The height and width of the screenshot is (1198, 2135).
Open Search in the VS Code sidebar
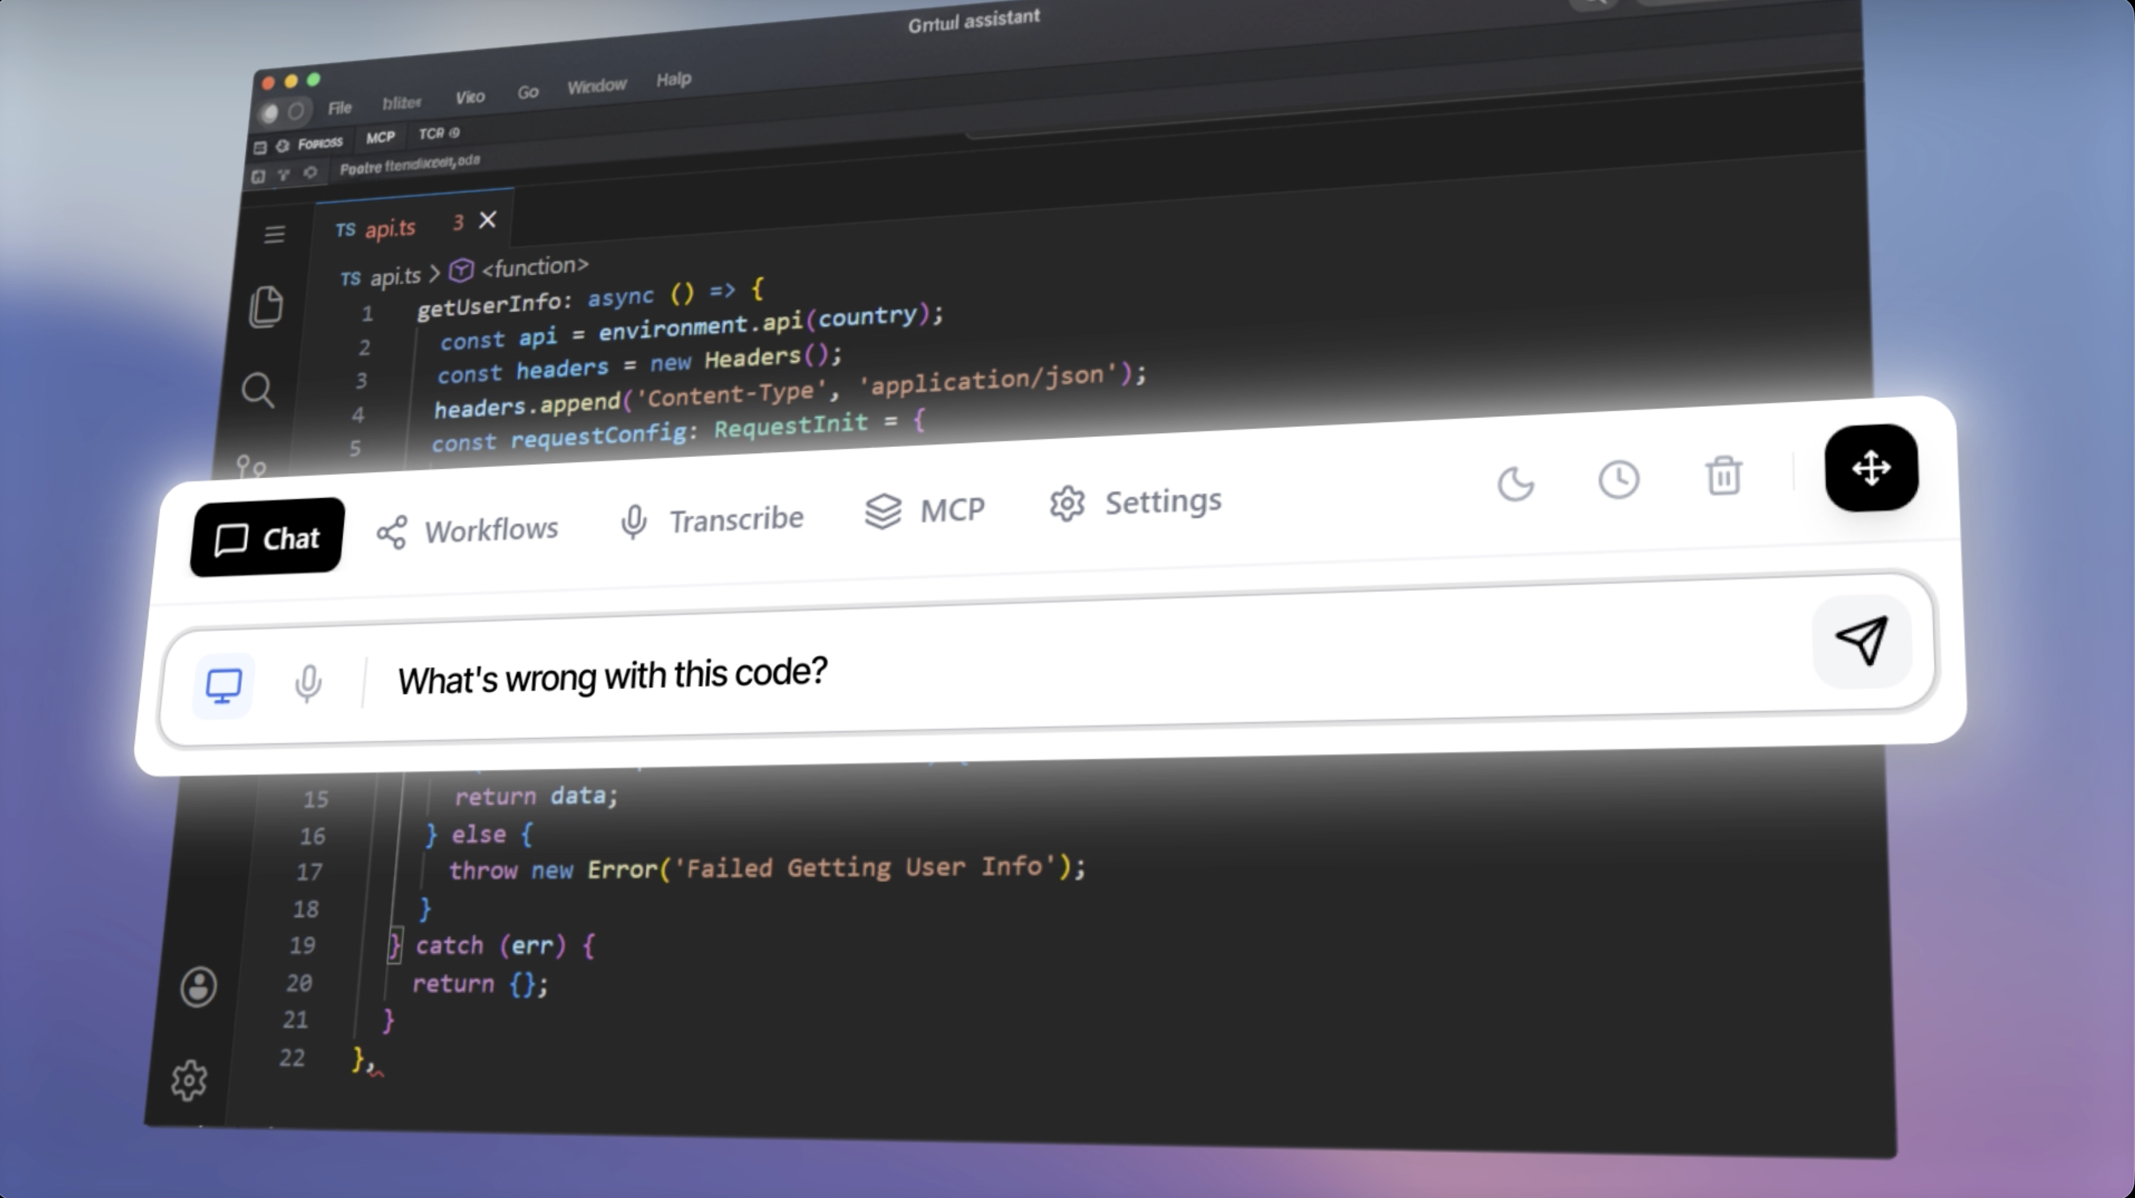coord(259,391)
